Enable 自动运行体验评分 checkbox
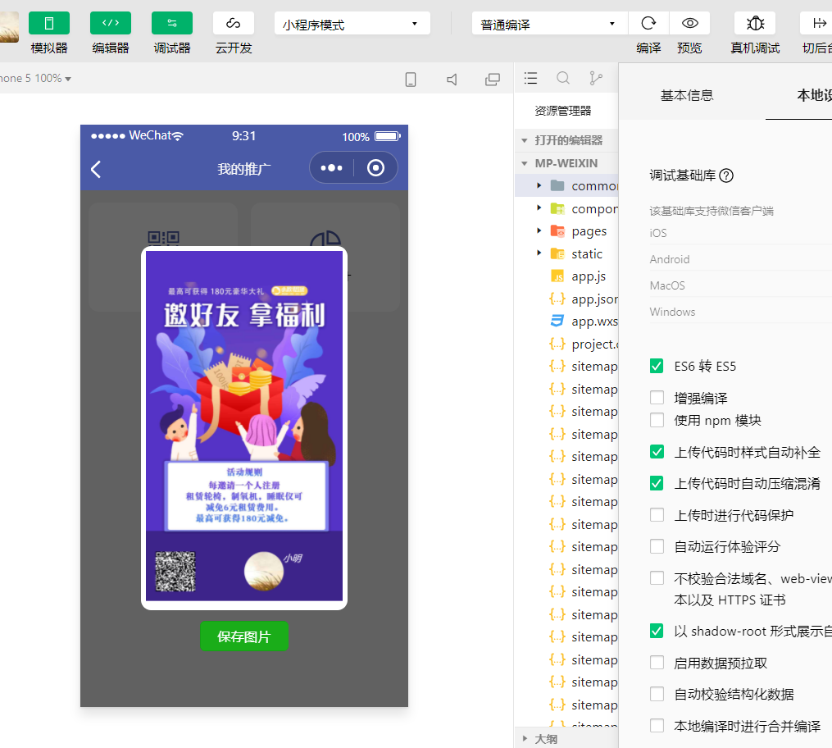The height and width of the screenshot is (748, 832). tap(657, 546)
